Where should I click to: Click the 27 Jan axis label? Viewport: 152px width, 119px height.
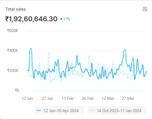pyautogui.click(x=47, y=98)
